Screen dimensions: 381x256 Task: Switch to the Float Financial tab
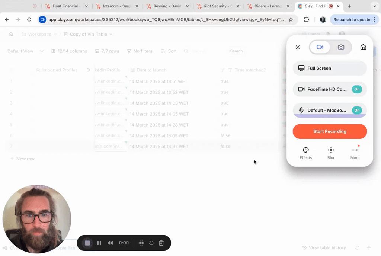point(65,6)
